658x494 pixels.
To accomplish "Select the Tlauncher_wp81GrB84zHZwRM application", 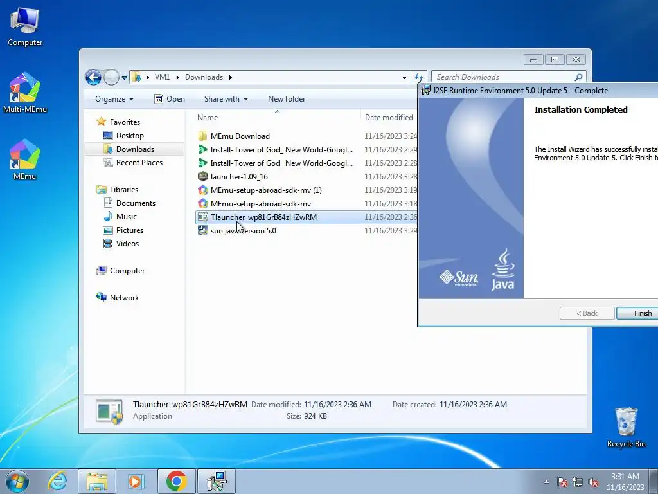I will [x=263, y=217].
